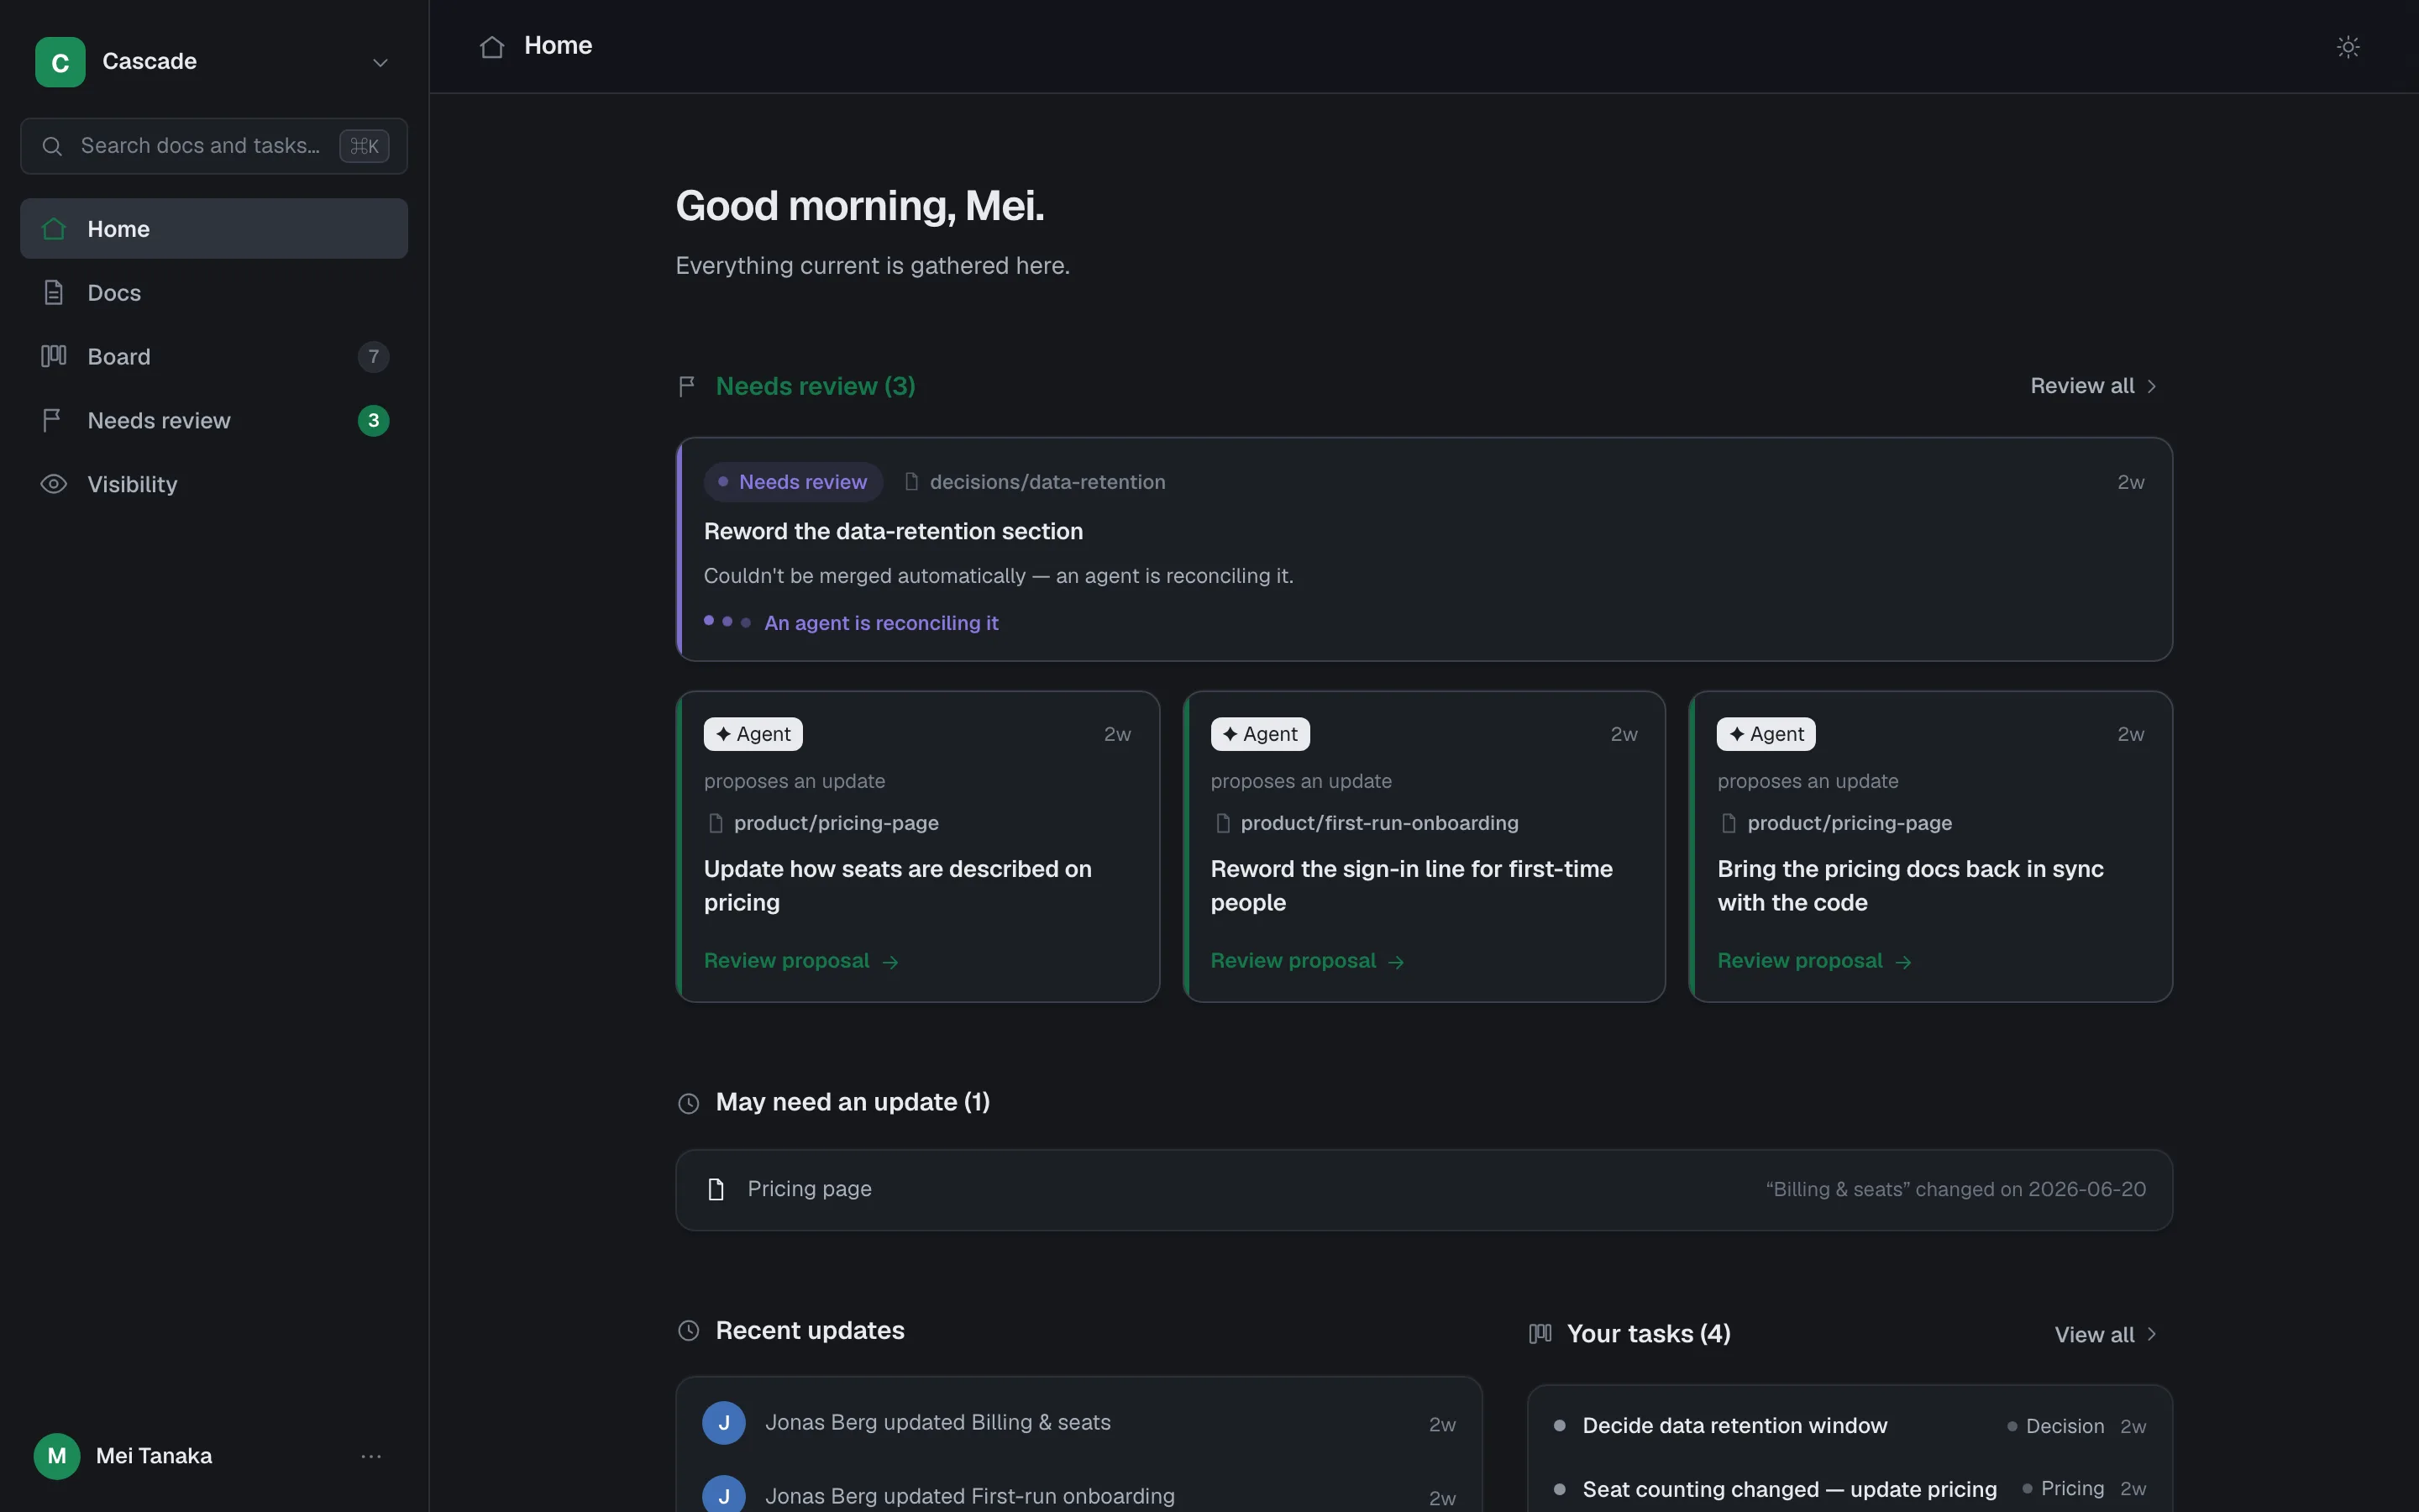Expand the Cascade workspace switcher chevron
This screenshot has height=1512, width=2419.
(380, 62)
